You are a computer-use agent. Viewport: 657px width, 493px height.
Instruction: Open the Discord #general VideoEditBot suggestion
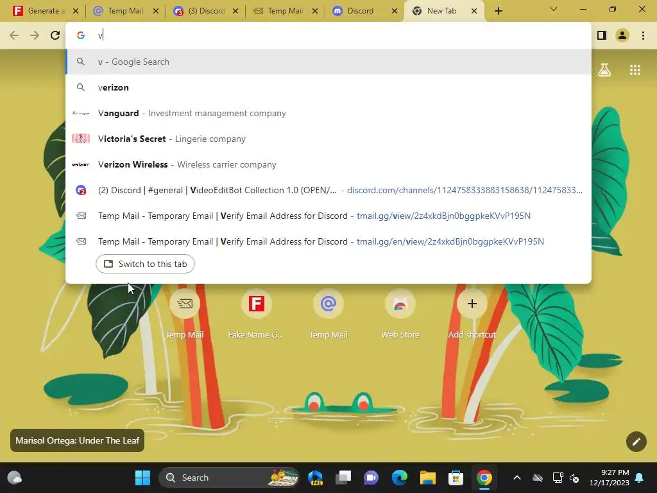(x=328, y=190)
